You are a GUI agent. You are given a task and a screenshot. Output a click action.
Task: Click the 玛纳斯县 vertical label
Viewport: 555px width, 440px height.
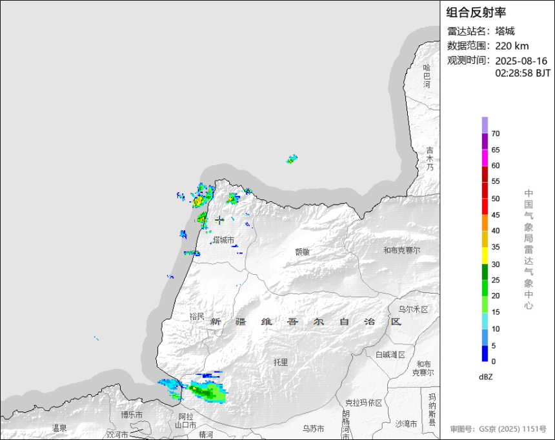pos(432,410)
